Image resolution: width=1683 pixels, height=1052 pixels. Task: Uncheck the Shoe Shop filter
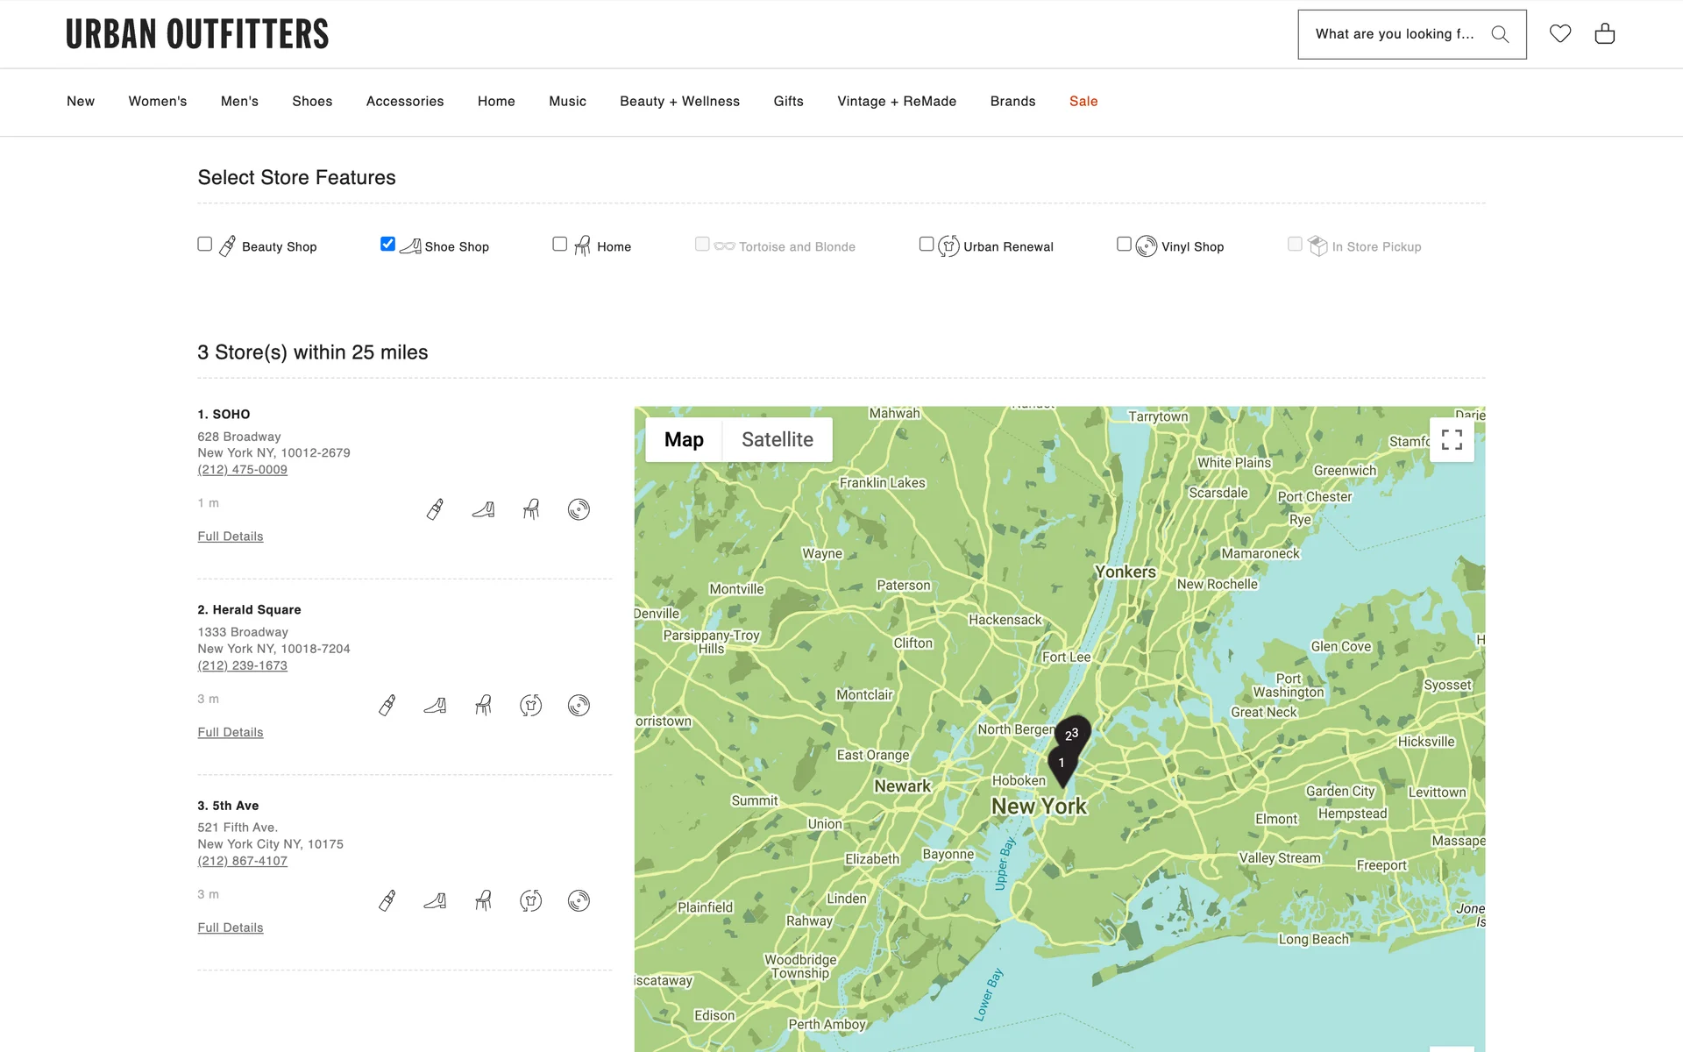pyautogui.click(x=387, y=244)
